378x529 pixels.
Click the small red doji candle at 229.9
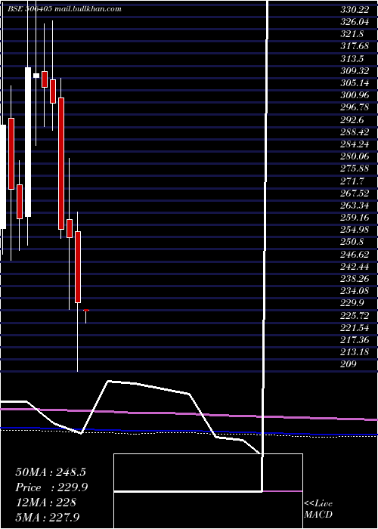pos(86,310)
